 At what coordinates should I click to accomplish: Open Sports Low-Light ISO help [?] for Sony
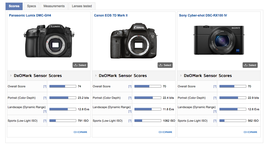click(215, 121)
